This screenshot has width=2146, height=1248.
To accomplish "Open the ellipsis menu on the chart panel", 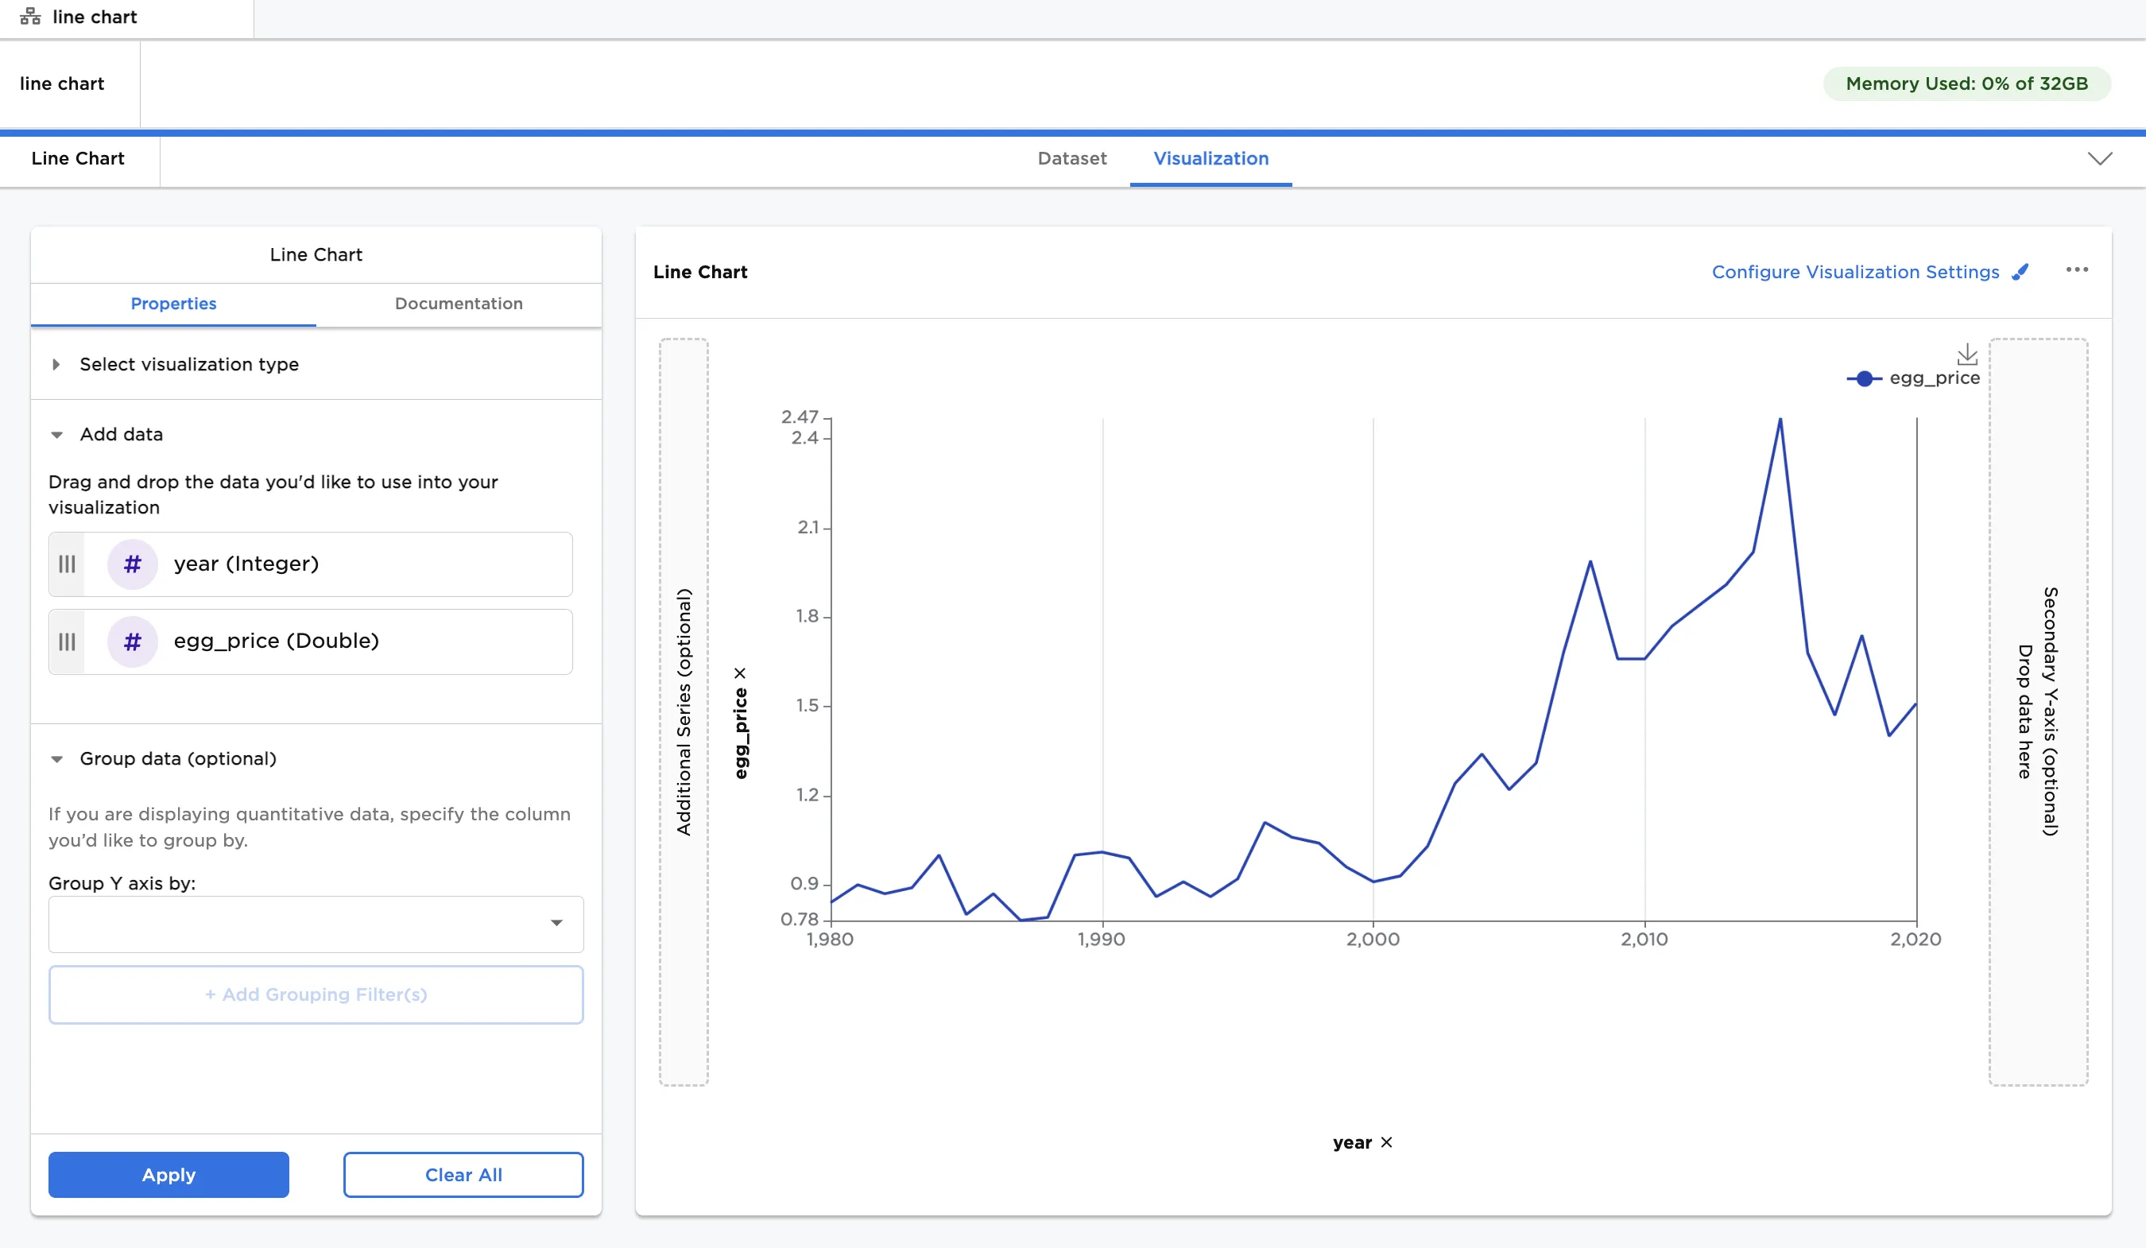I will click(2078, 269).
